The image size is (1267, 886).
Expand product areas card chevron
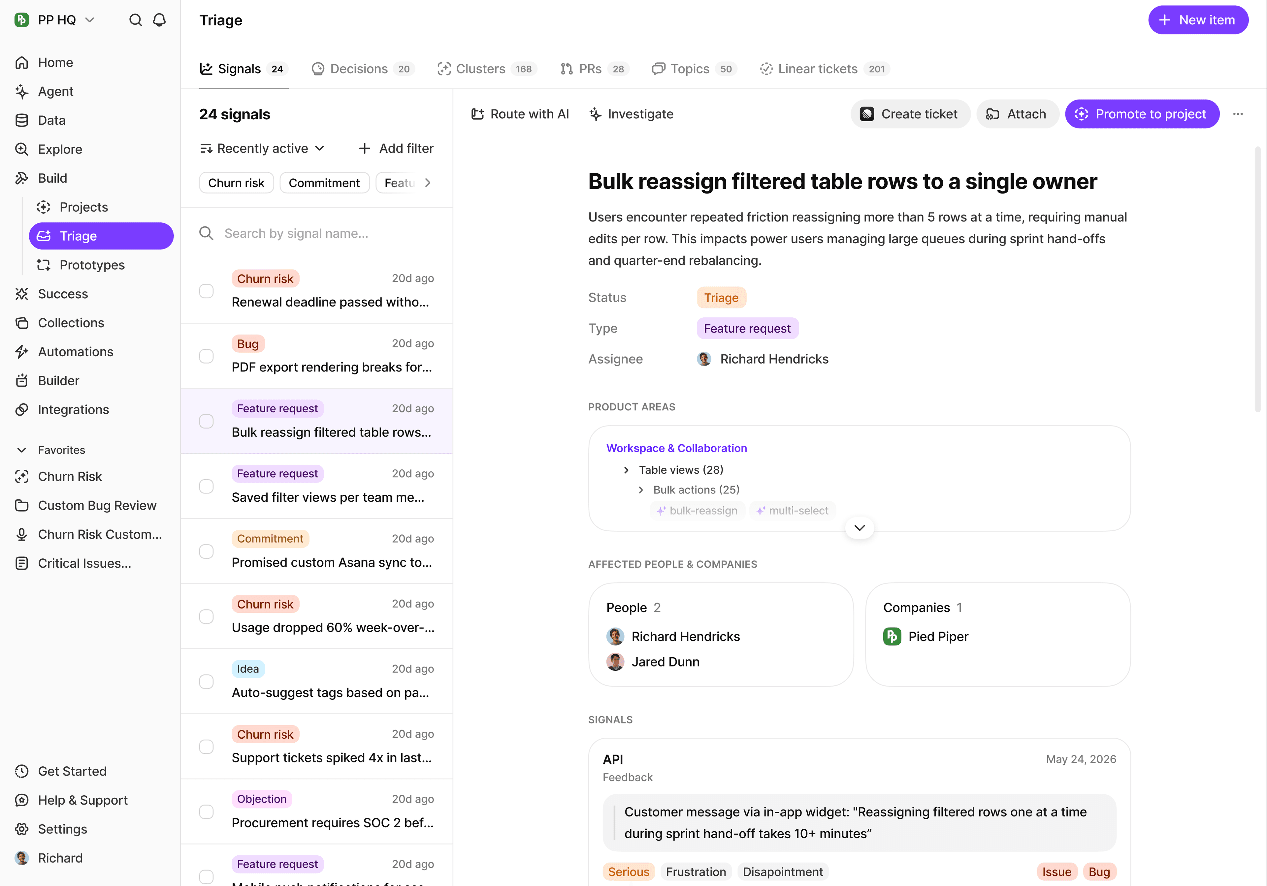pyautogui.click(x=859, y=528)
